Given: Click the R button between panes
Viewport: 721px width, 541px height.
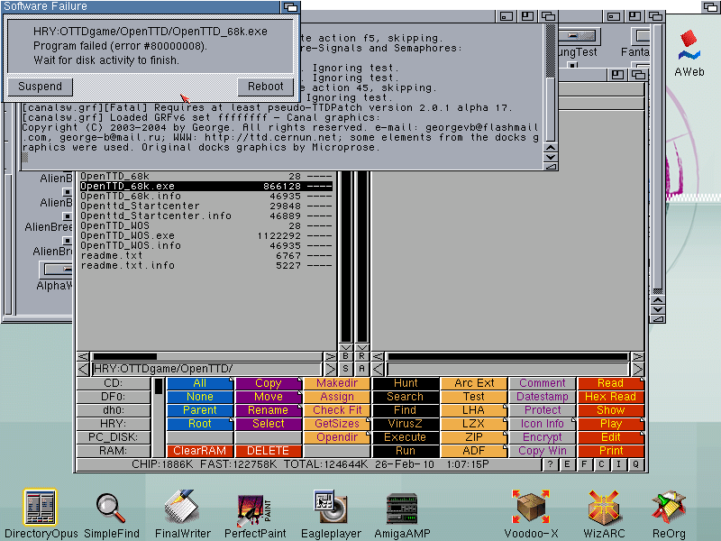Looking at the screenshot, I should click(x=362, y=356).
